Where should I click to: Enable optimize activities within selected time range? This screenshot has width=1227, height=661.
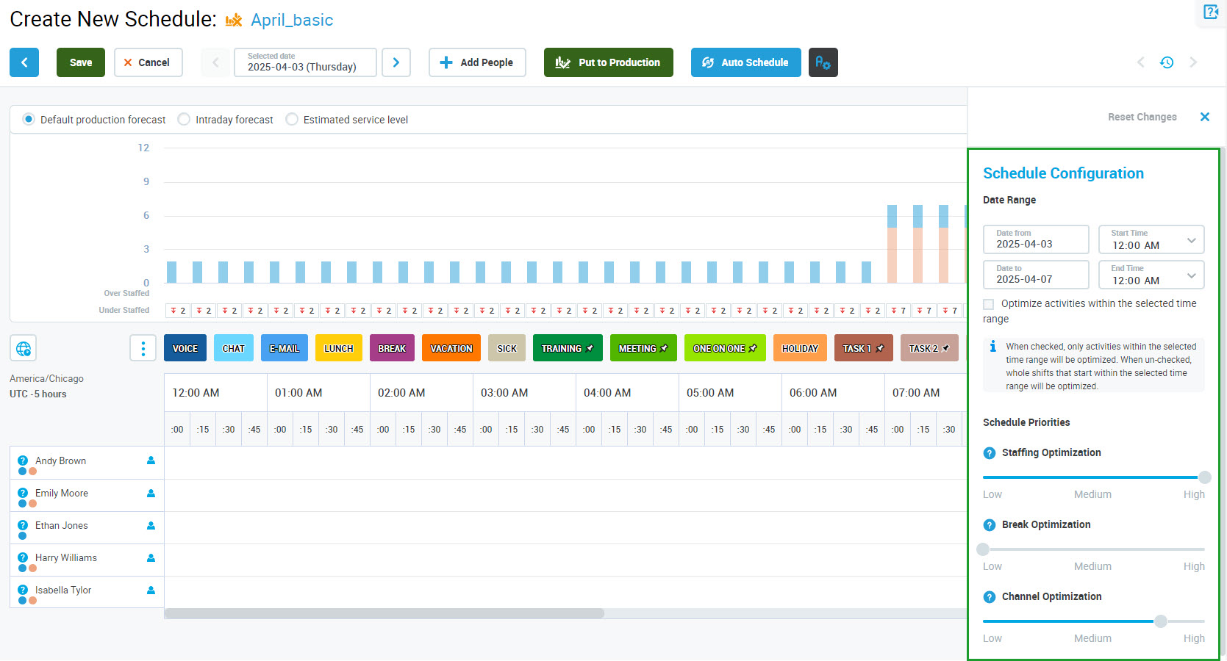click(x=989, y=304)
